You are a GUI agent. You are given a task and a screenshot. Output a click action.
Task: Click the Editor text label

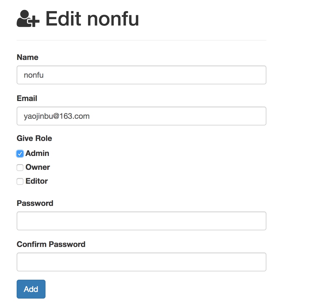(37, 181)
